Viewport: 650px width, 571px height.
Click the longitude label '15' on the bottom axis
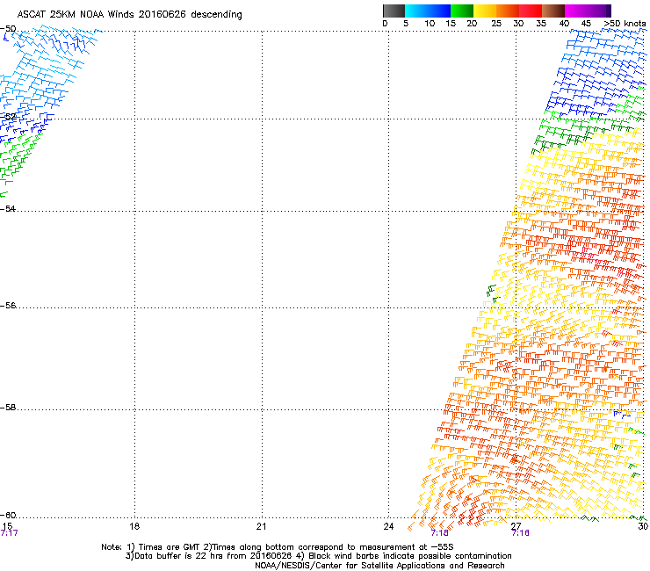[7, 526]
